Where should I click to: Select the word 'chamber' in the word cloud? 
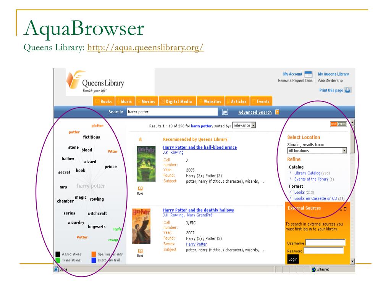point(65,201)
